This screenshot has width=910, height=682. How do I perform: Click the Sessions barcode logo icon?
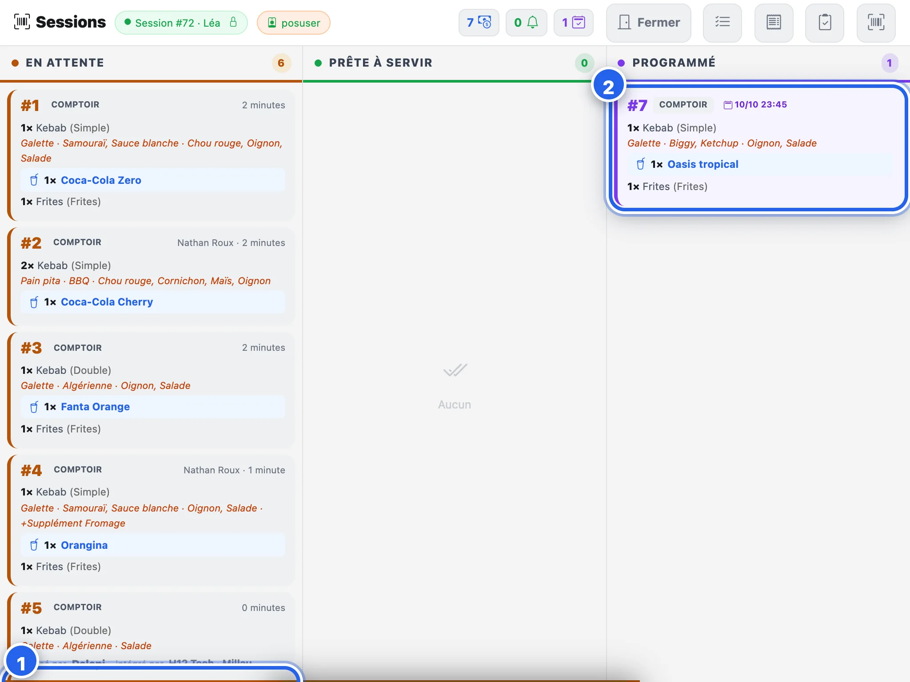coord(22,22)
